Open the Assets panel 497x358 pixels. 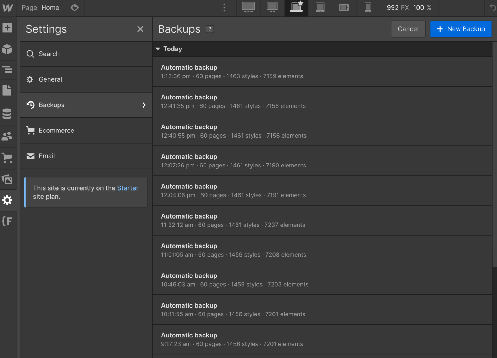click(7, 179)
